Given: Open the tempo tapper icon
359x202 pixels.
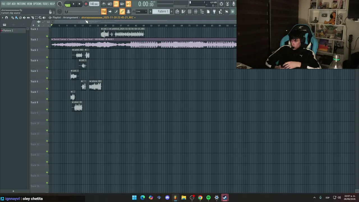Looking at the screenshot, I should pos(220,12).
